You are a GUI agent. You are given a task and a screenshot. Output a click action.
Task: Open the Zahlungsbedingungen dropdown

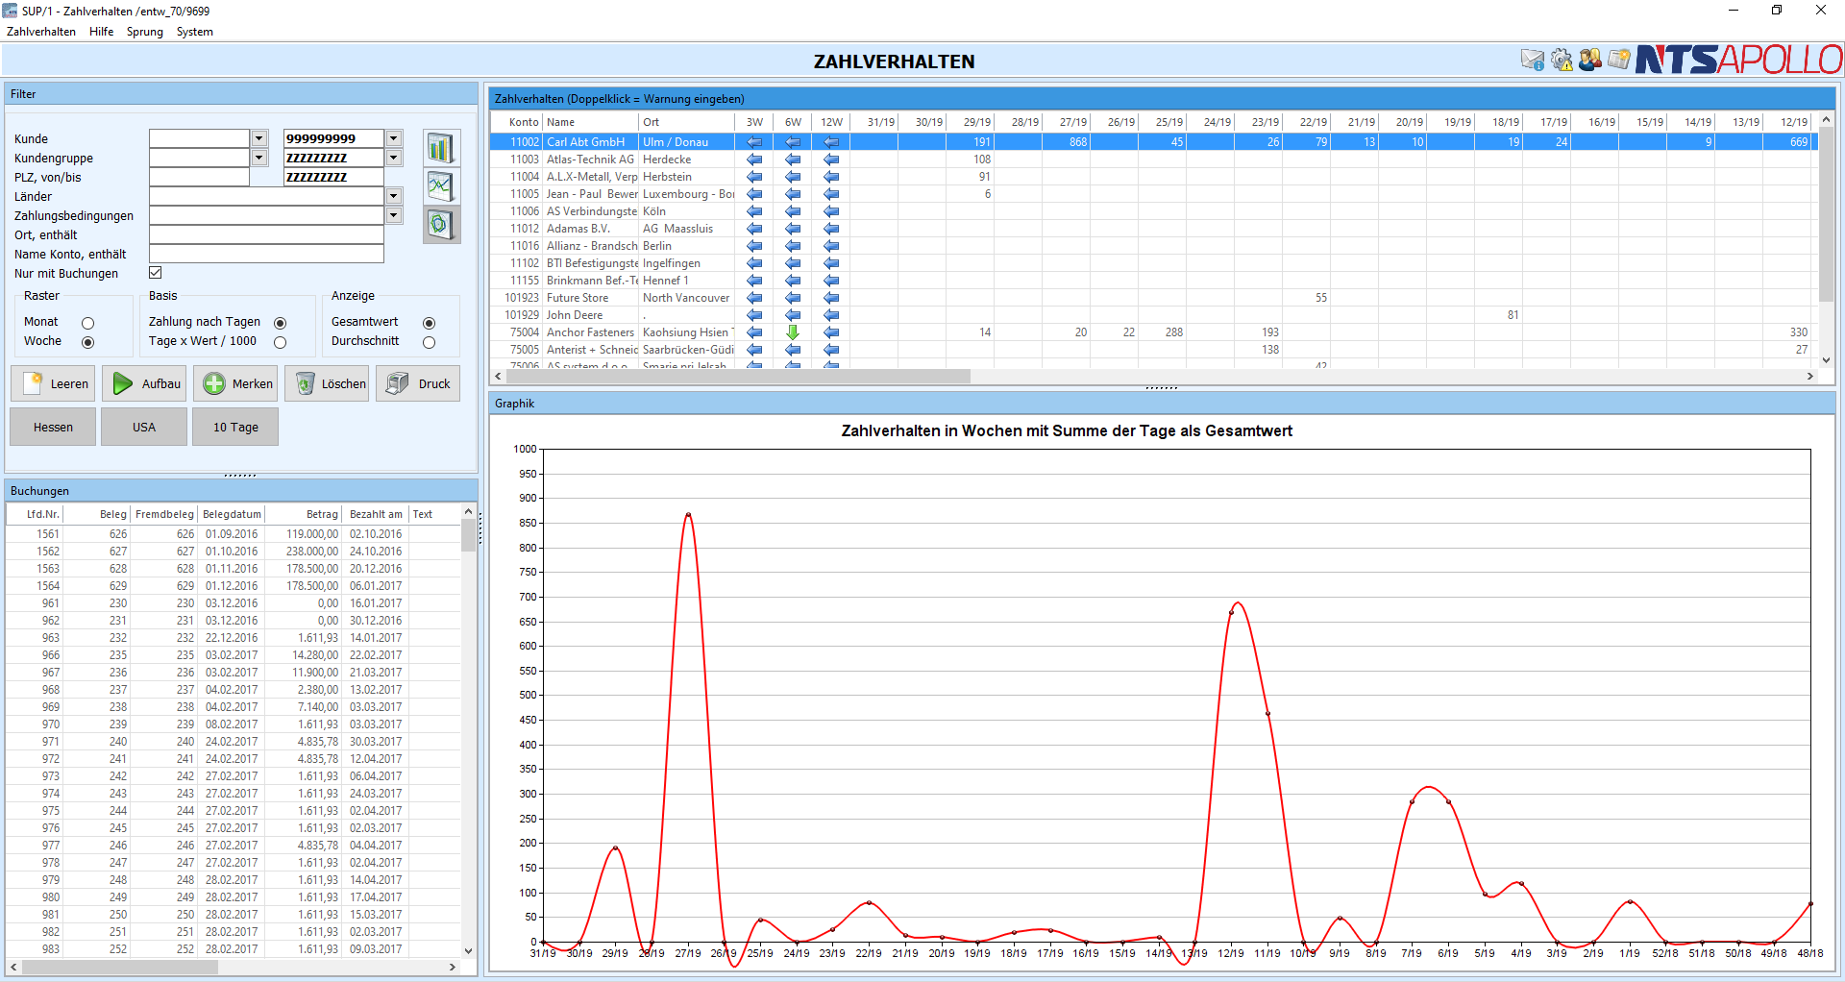coord(393,215)
